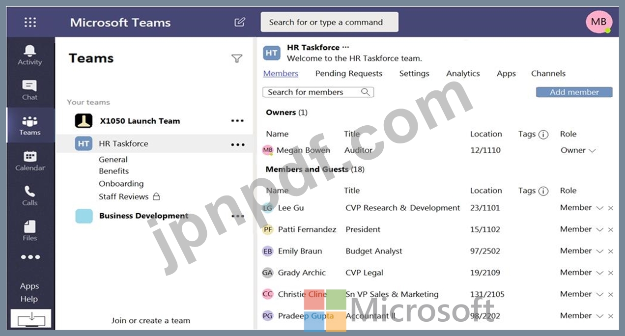The image size is (625, 336).
Task: Open Teams in the left rail
Action: 30,125
